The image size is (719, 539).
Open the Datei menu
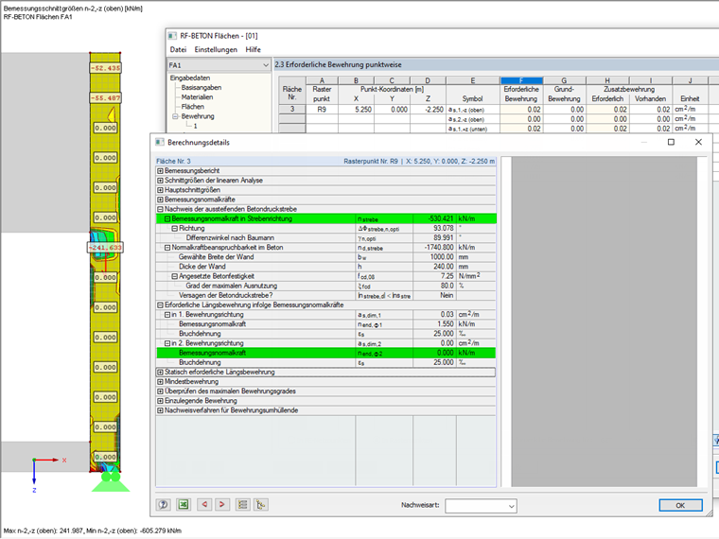point(178,49)
